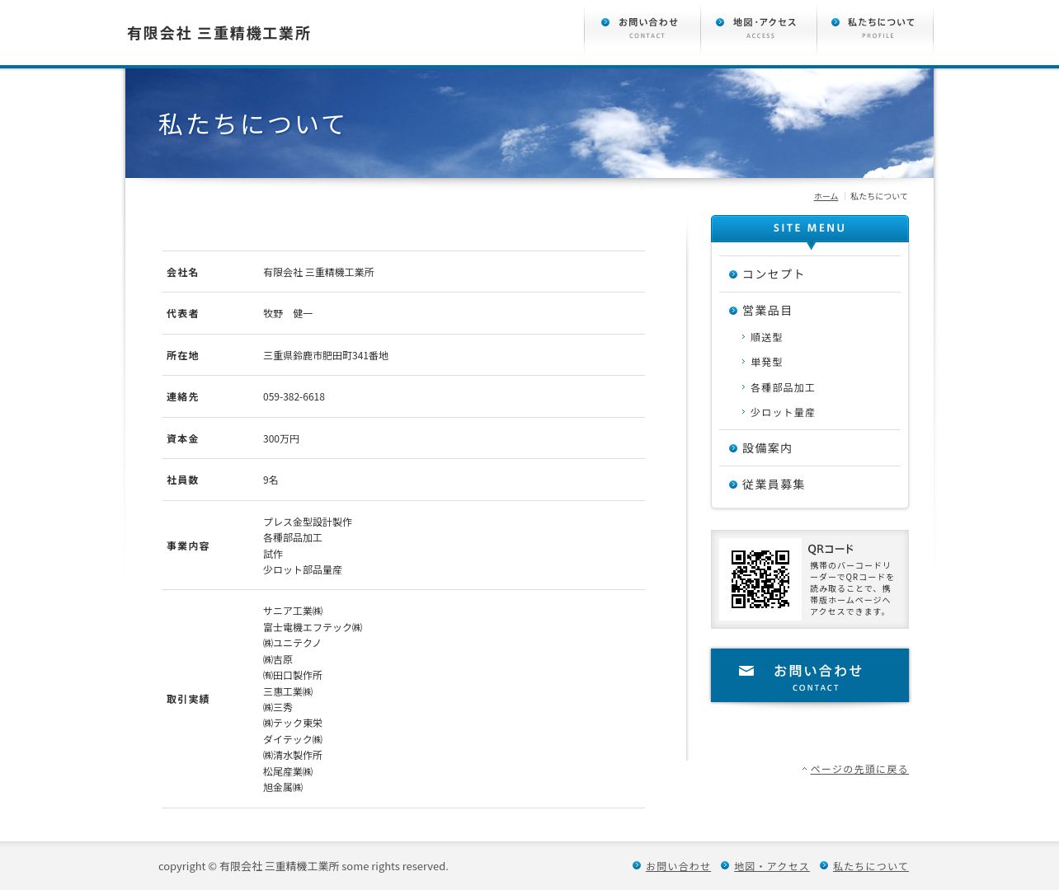Click client name サニア工業㈱
Viewport: 1059px width, 890px height.
pyautogui.click(x=293, y=611)
